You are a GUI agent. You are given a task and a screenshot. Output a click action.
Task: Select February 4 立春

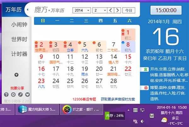pos(70,47)
